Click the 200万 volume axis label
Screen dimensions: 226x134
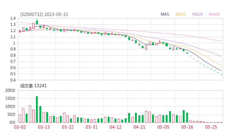click(10, 91)
